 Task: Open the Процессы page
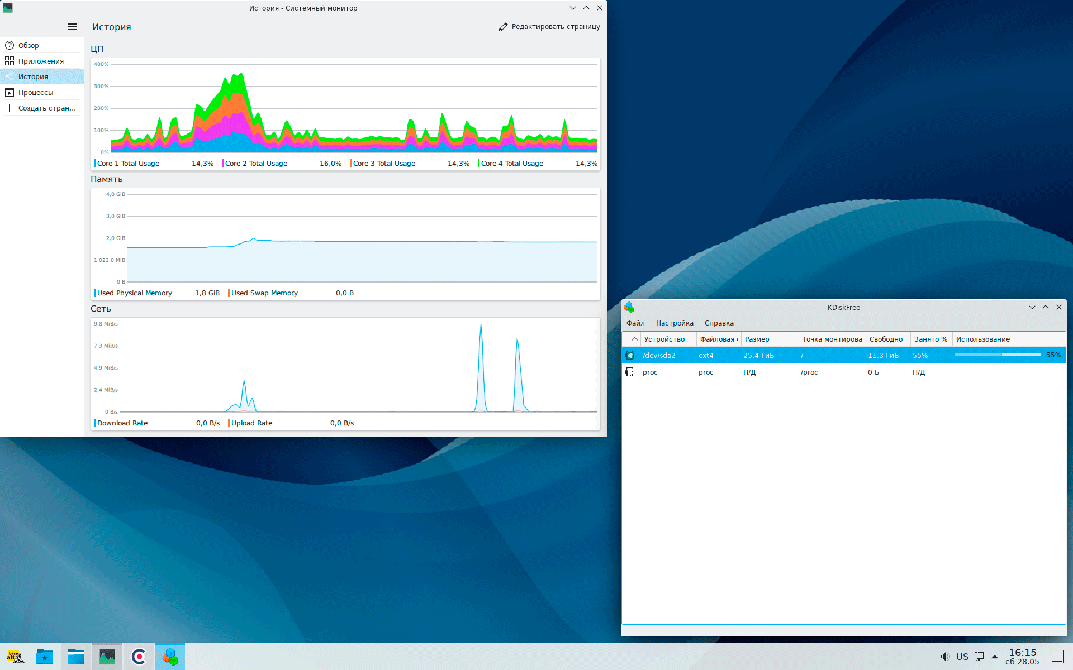36,93
